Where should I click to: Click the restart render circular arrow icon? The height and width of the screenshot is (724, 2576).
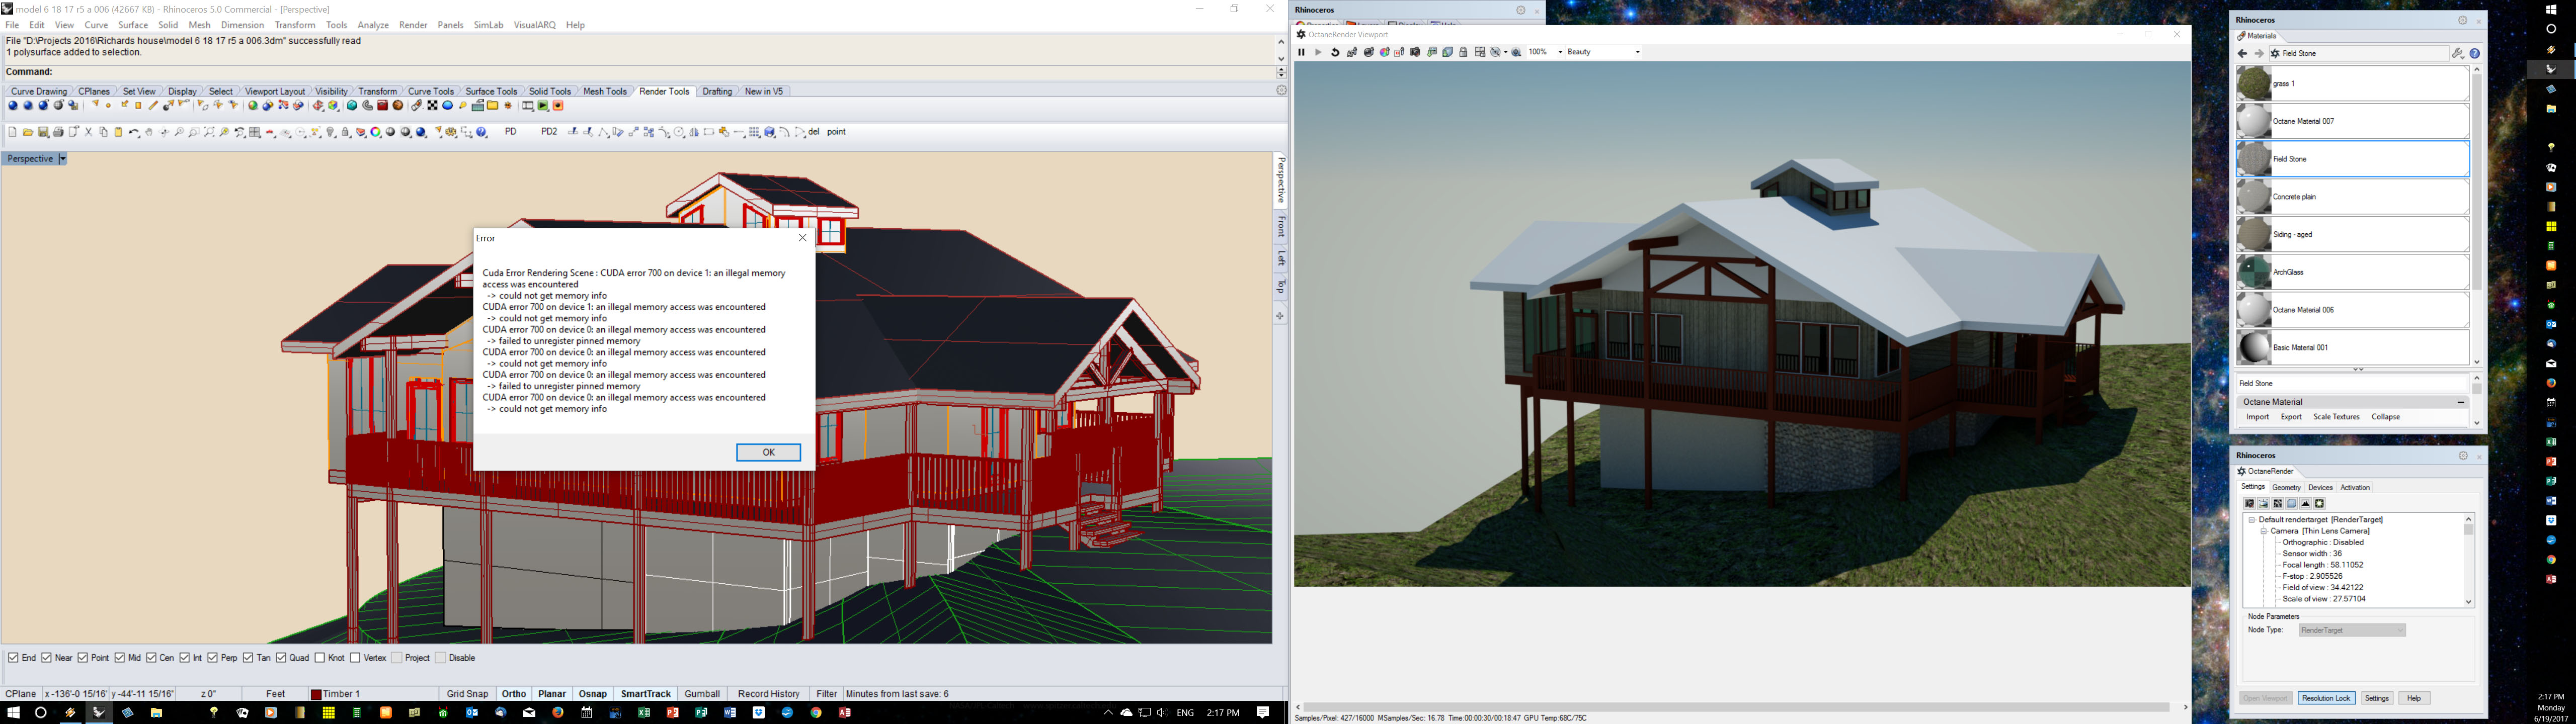1336,52
